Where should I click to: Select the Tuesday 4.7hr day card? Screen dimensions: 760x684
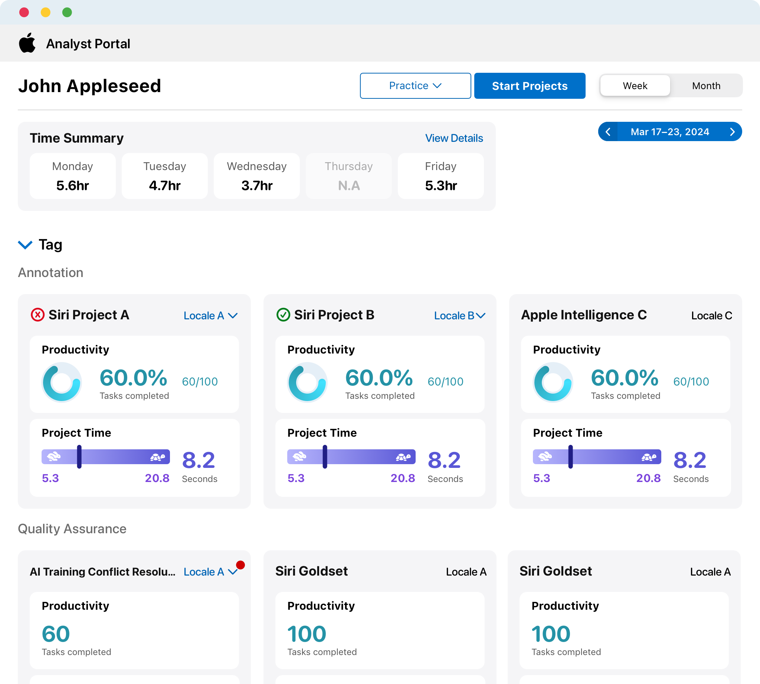point(164,176)
